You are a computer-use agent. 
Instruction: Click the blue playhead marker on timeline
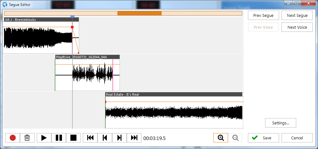72,16
